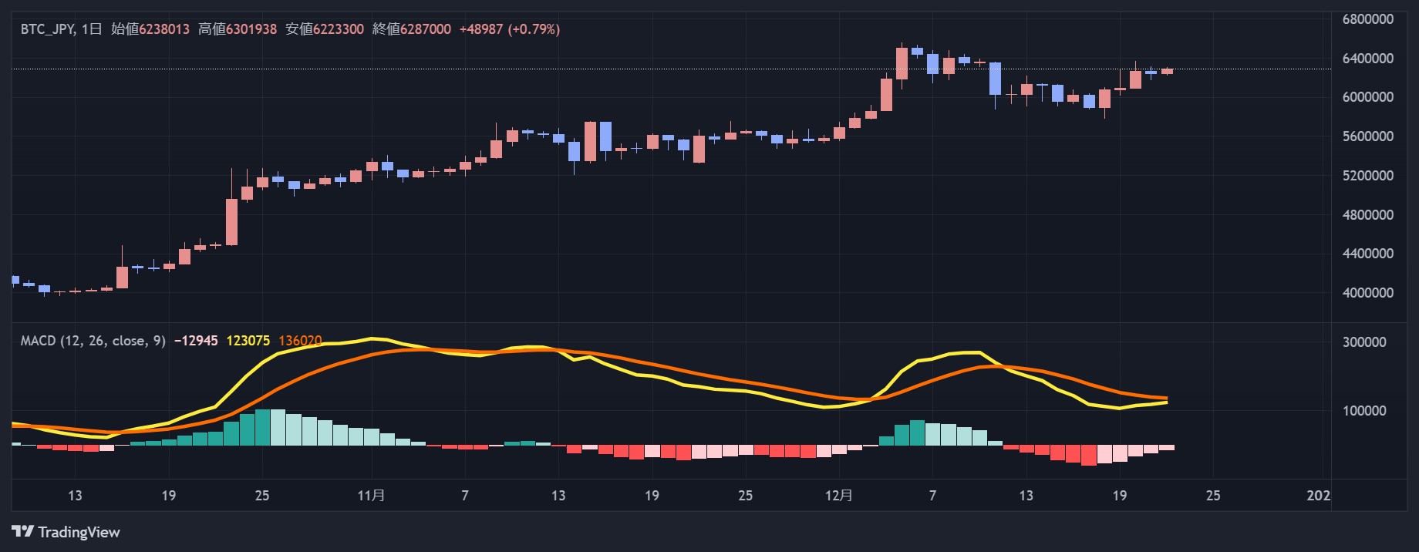Click the 300000 MACD scale label
Viewport: 1419px width, 552px height.
tap(1364, 342)
